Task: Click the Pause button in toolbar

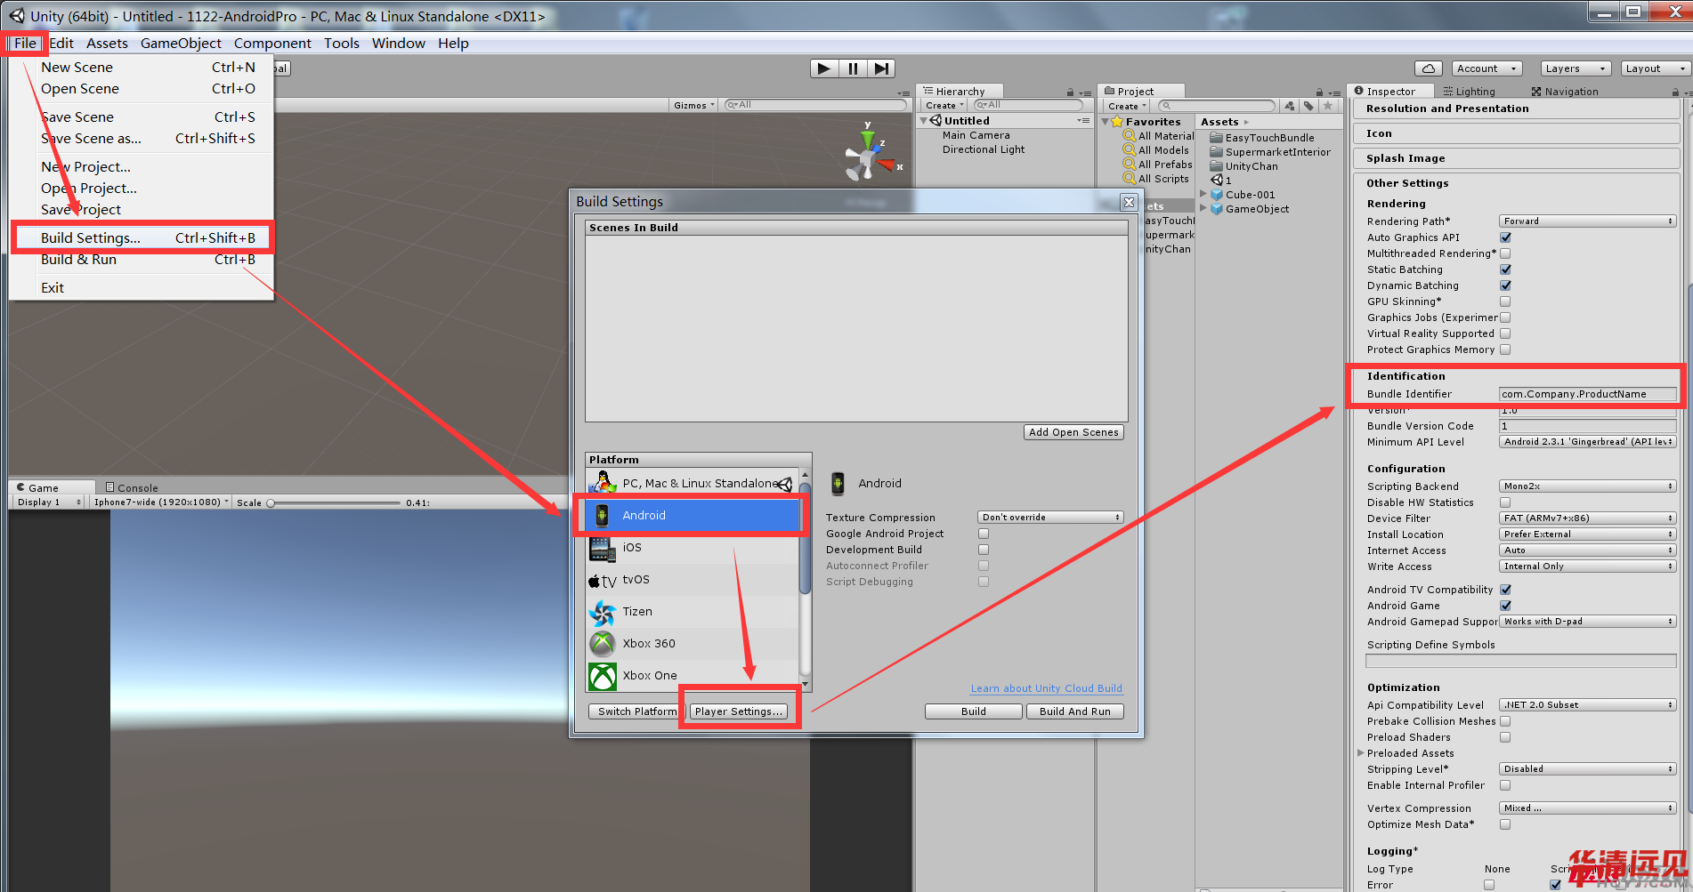Action: (x=853, y=68)
